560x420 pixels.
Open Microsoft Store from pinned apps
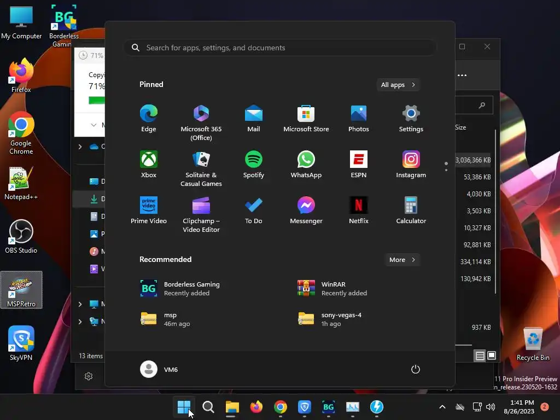pos(306,119)
